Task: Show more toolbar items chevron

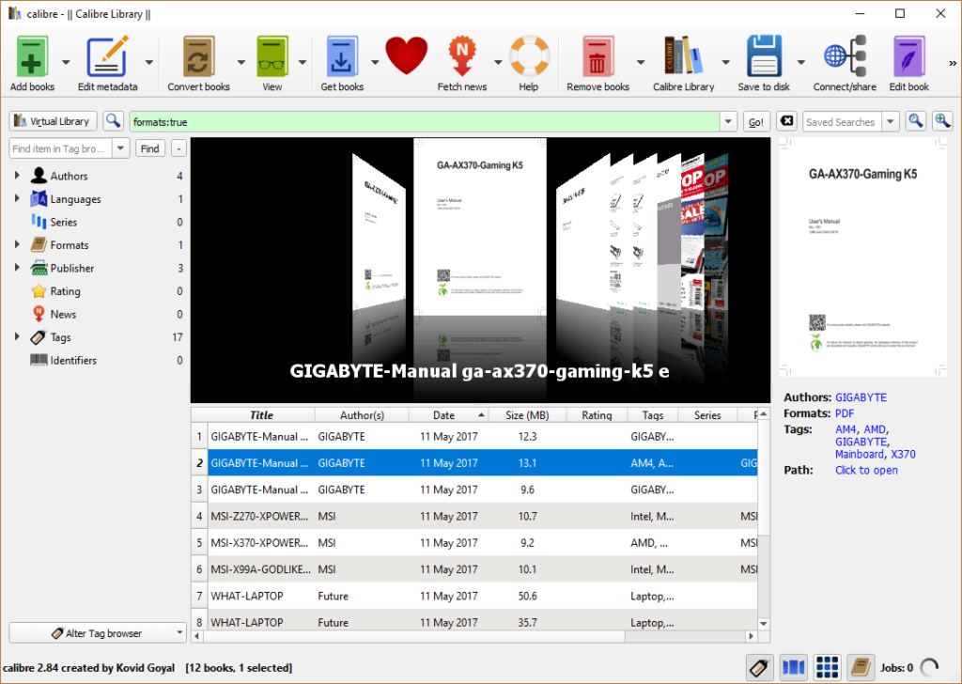Action: click(x=953, y=63)
